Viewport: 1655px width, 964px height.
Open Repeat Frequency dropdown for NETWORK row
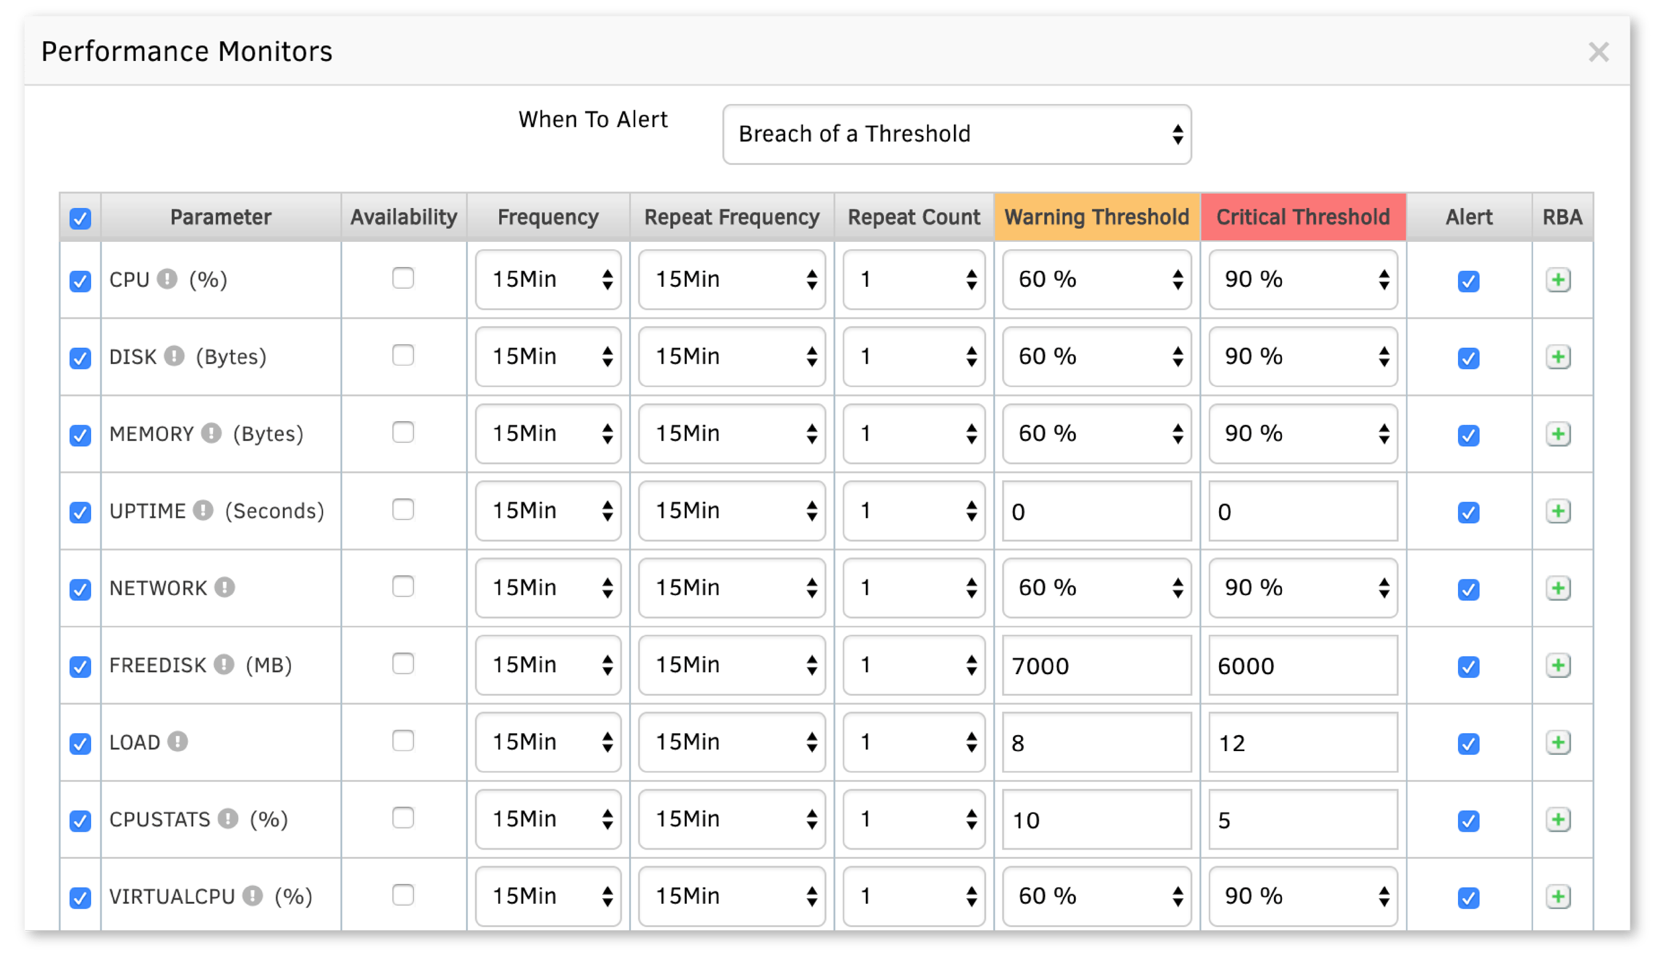coord(731,588)
